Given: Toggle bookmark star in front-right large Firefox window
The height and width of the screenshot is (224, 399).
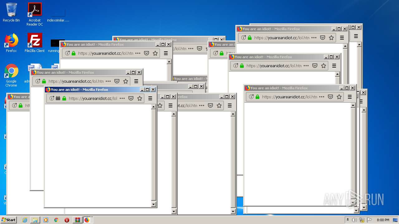Looking at the screenshot, I should click(339, 97).
